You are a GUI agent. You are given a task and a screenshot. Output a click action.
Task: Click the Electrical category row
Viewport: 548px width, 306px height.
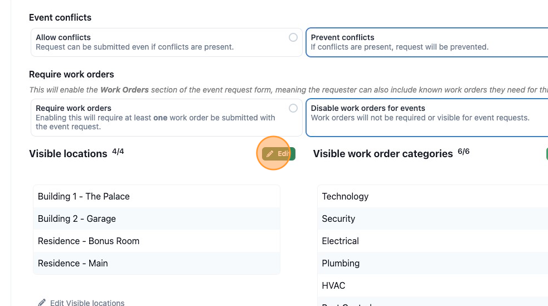coord(433,241)
